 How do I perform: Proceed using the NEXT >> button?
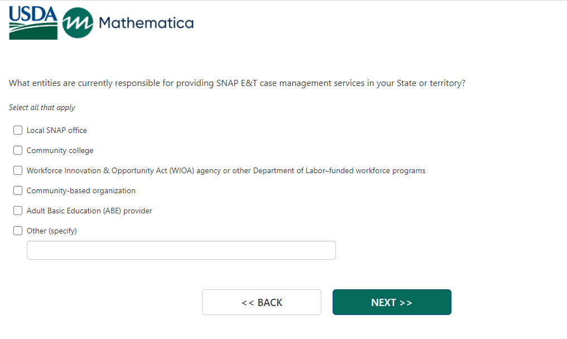click(x=392, y=302)
